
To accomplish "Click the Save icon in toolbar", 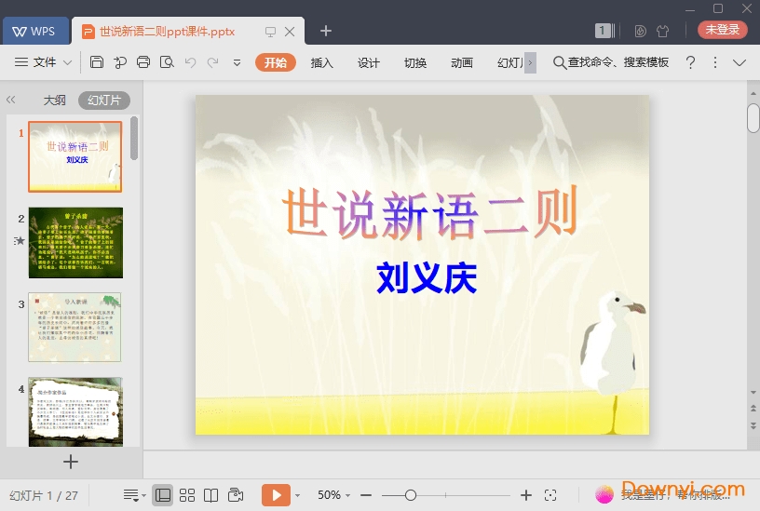I will pos(97,62).
